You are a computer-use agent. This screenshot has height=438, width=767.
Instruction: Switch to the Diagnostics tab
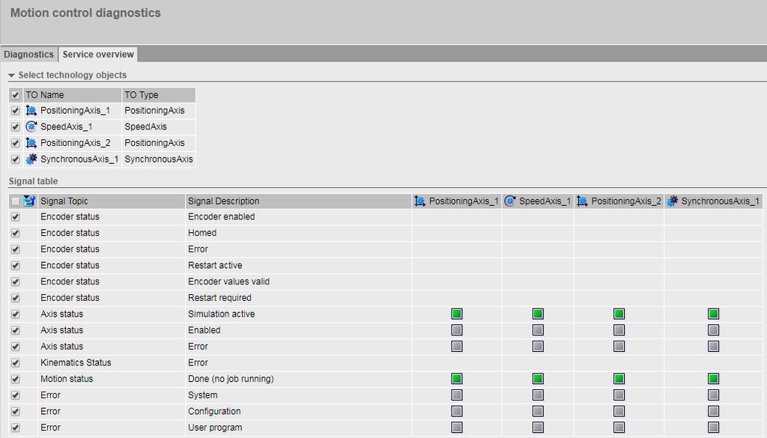coord(29,54)
